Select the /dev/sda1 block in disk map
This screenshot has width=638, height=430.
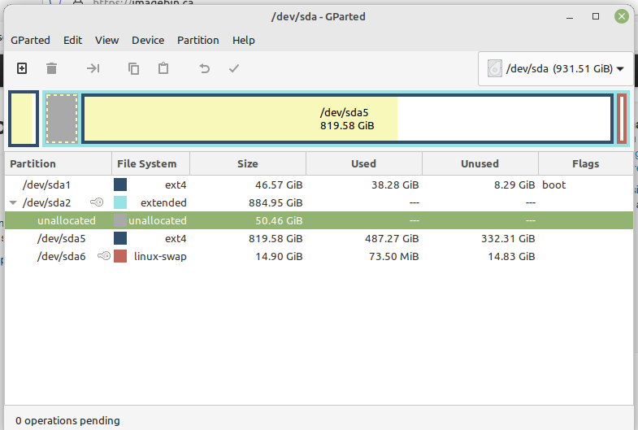(x=24, y=119)
